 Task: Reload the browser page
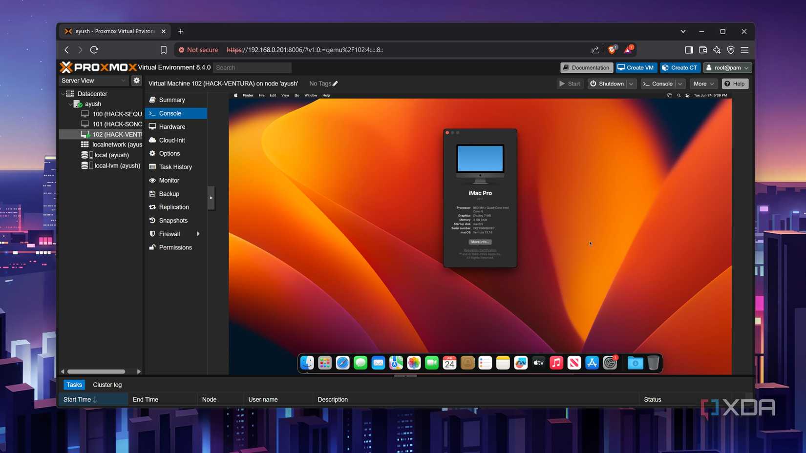[94, 50]
